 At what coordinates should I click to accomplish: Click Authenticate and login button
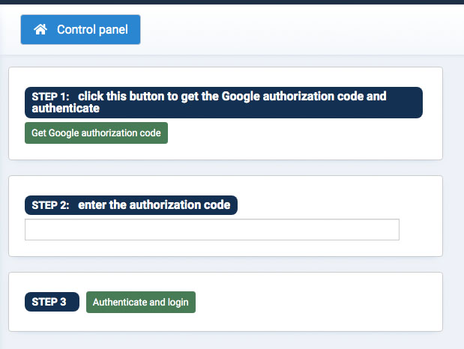point(141,303)
